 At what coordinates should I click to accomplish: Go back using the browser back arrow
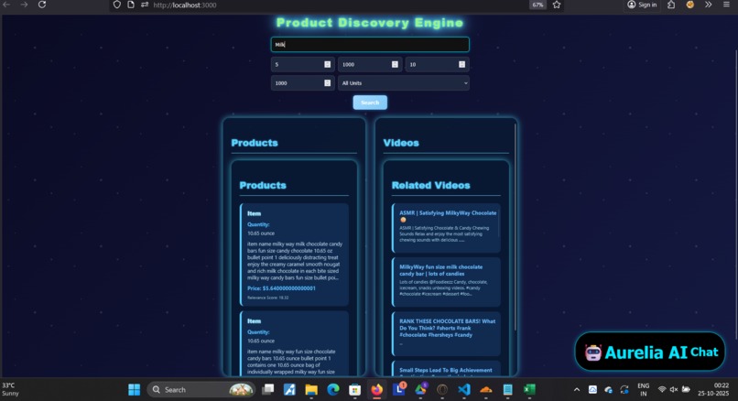[x=6, y=5]
